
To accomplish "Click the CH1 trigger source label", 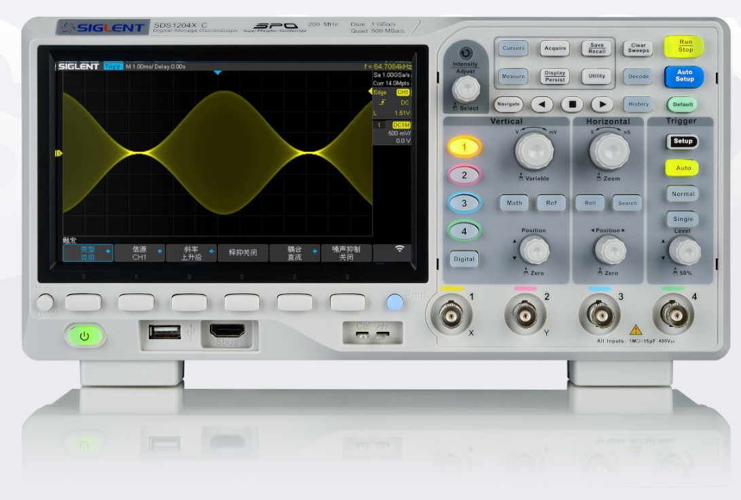I will point(403,92).
